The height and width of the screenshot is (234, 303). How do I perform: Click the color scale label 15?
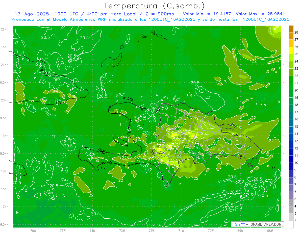[x=296, y=126]
